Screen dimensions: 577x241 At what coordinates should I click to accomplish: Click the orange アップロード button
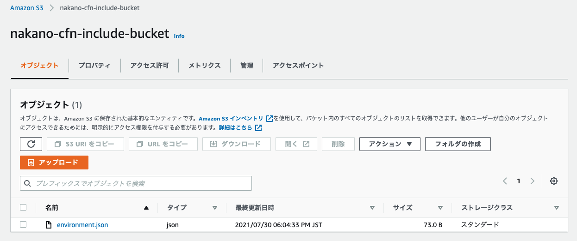pyautogui.click(x=54, y=163)
